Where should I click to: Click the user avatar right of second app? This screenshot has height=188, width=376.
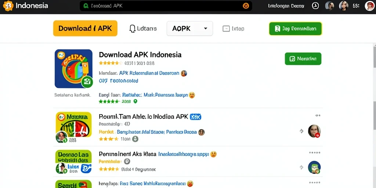(314, 131)
